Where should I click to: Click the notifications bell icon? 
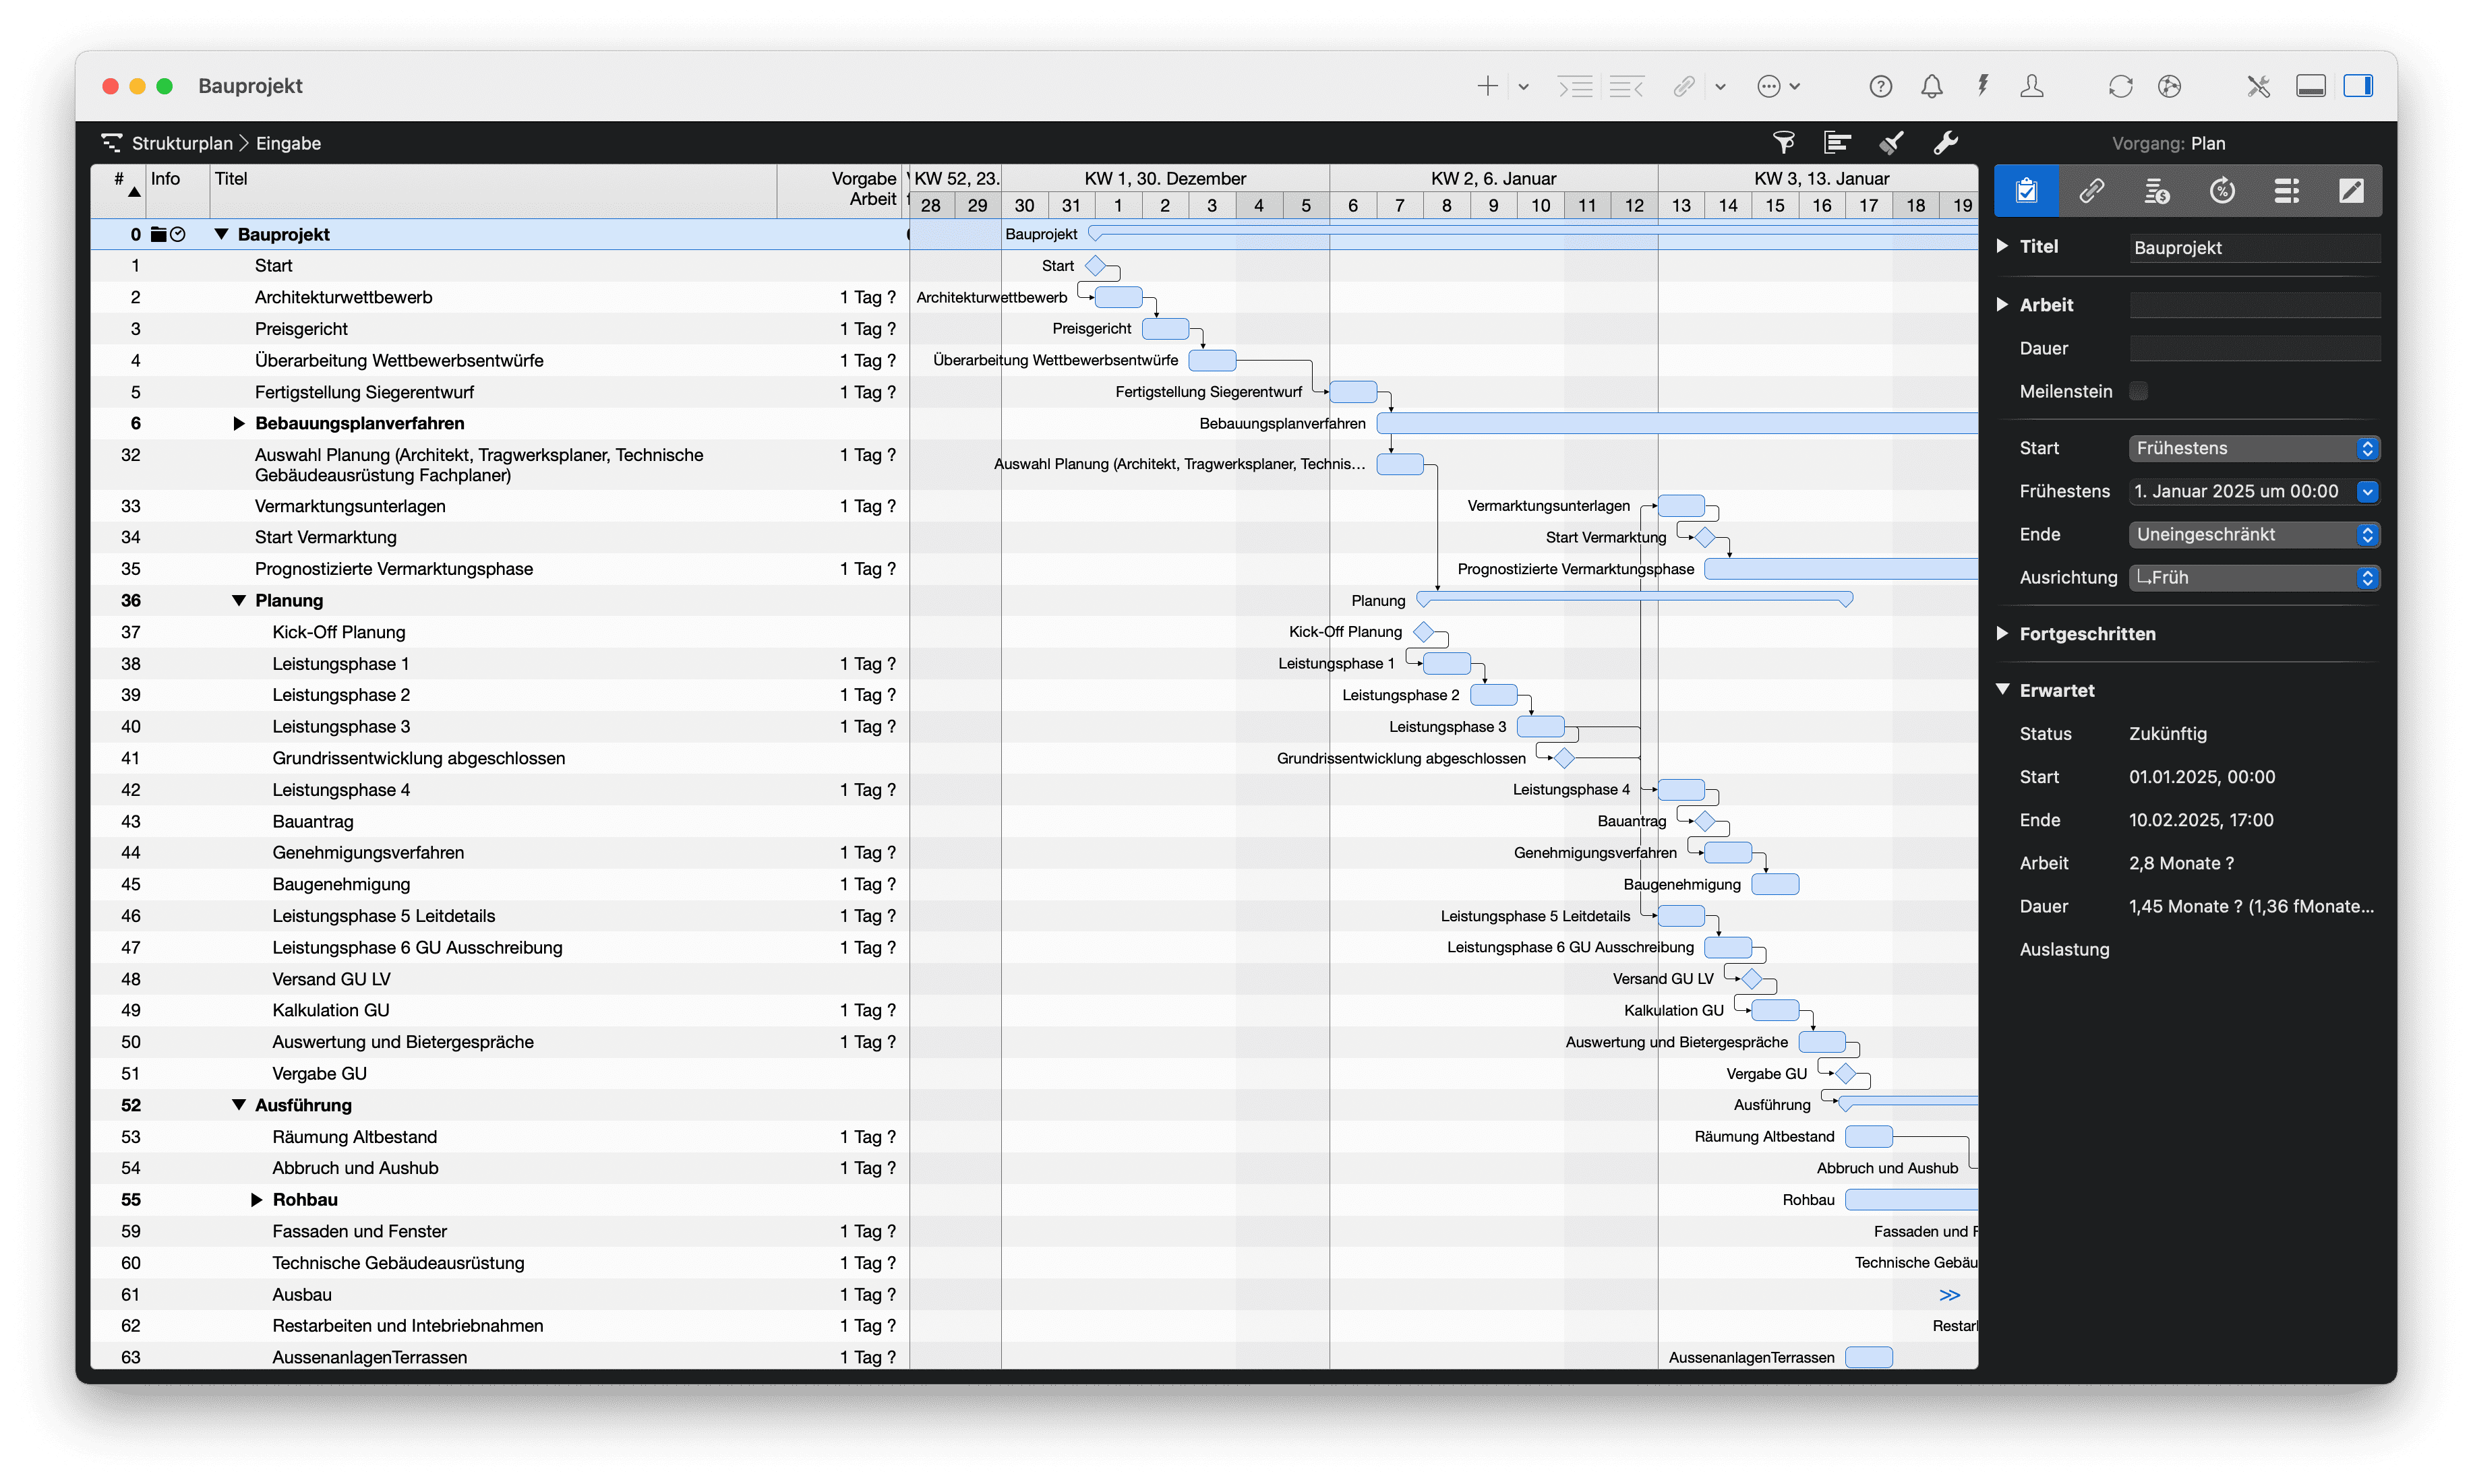1931,87
